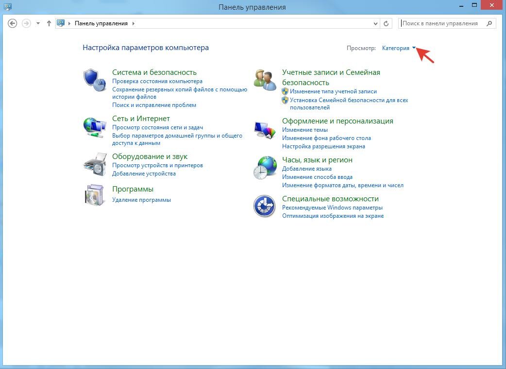Image resolution: width=506 pixels, height=369 pixels.
Task: Refresh the Control Panel view
Action: [x=386, y=23]
